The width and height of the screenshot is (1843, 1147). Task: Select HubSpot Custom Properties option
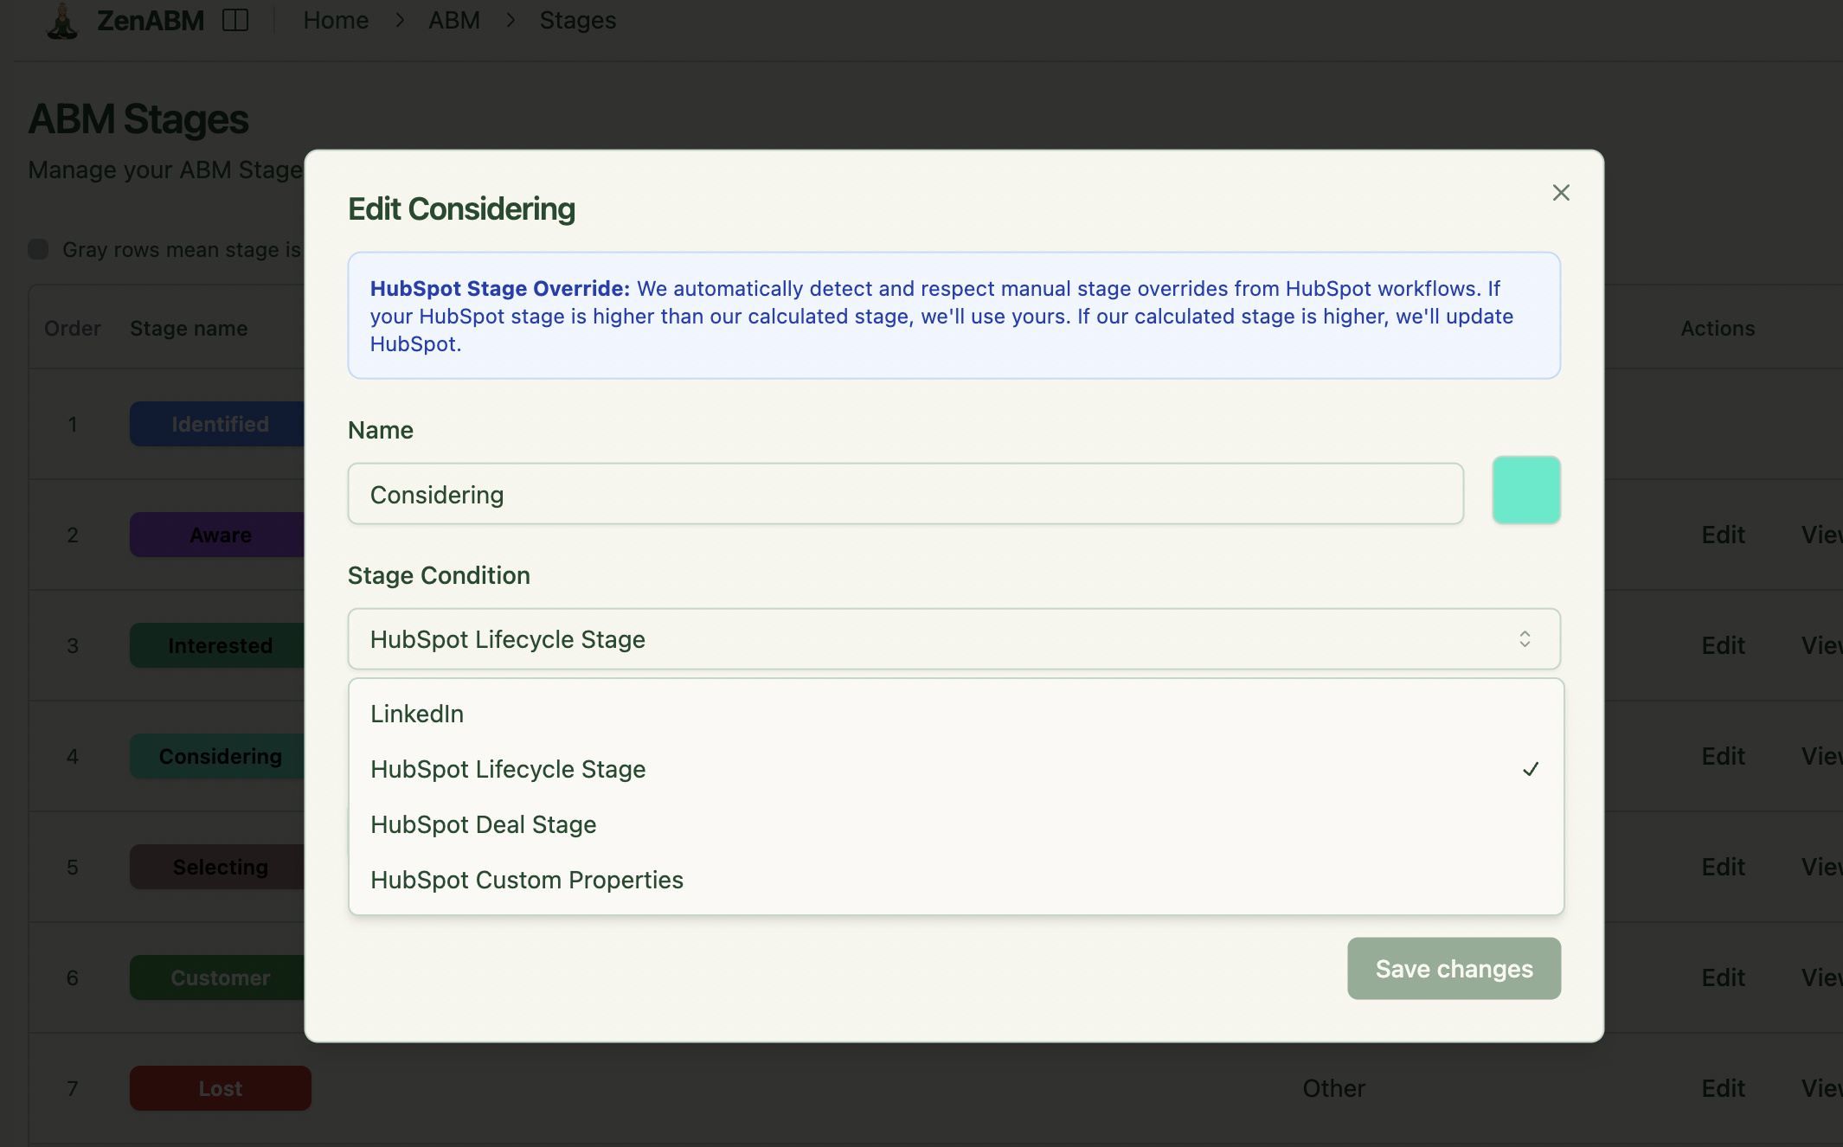526,880
